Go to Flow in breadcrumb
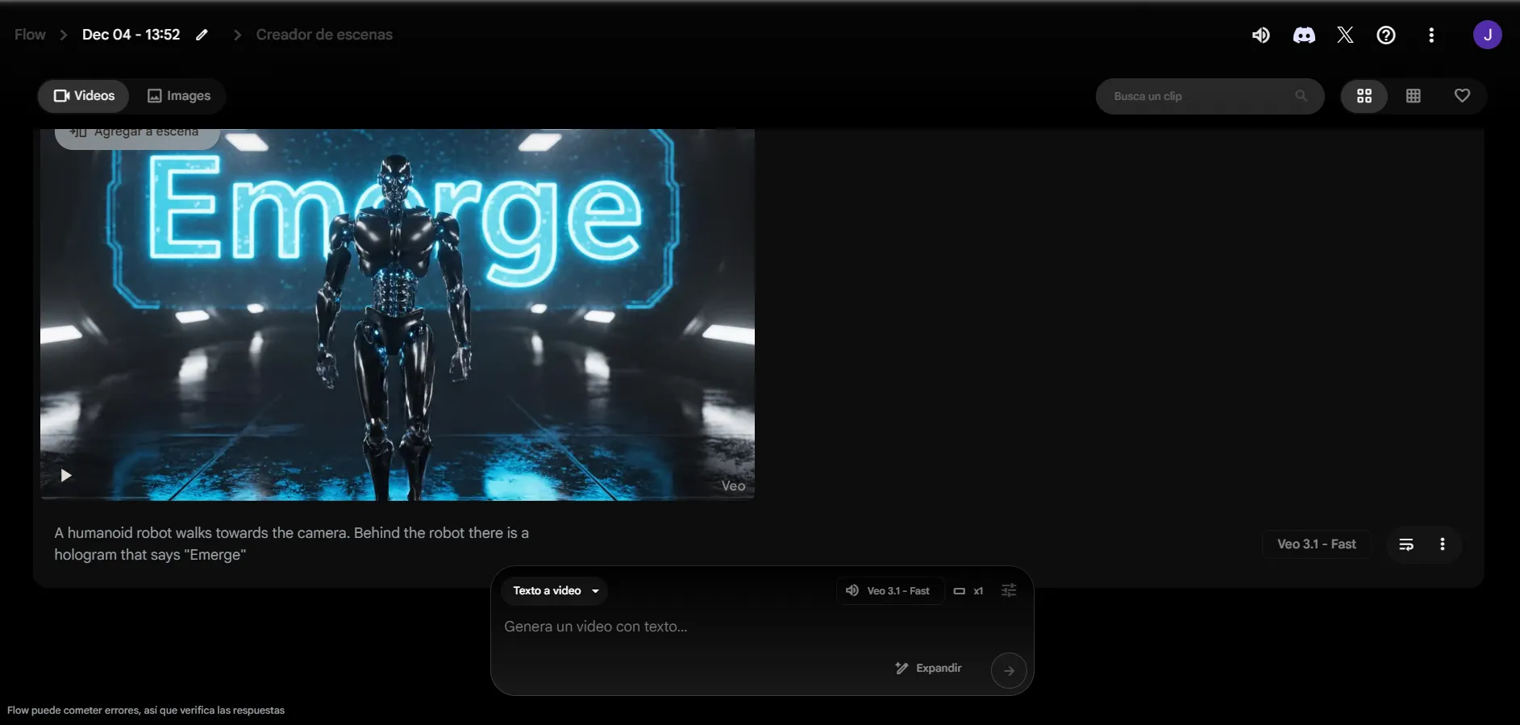Image resolution: width=1520 pixels, height=725 pixels. pyautogui.click(x=30, y=35)
